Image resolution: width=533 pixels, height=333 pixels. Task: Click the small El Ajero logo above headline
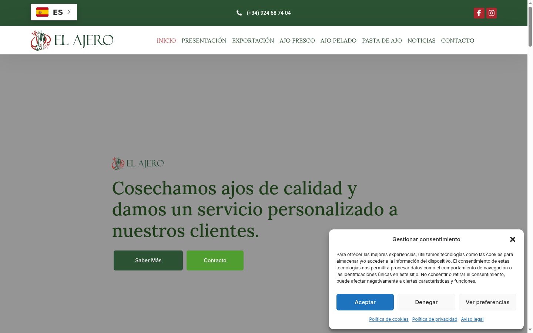[x=138, y=163]
